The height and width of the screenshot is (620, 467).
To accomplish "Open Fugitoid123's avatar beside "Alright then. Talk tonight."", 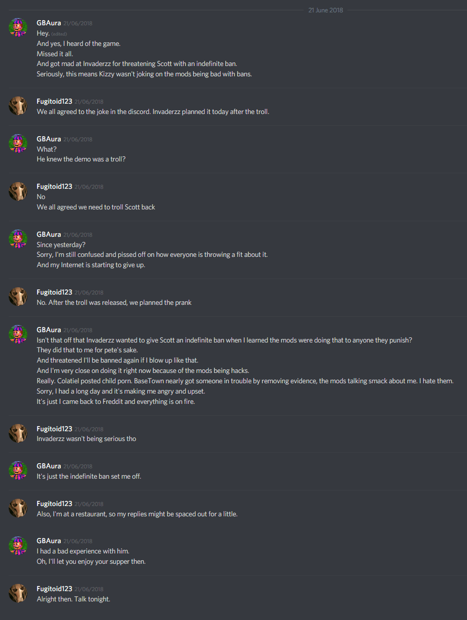I will (18, 593).
